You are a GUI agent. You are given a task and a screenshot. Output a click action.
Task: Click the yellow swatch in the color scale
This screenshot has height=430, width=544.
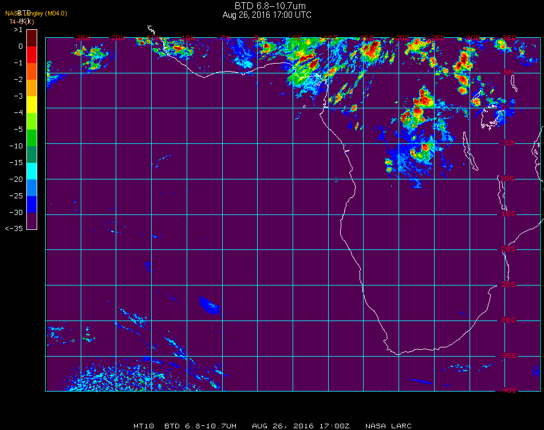31,104
